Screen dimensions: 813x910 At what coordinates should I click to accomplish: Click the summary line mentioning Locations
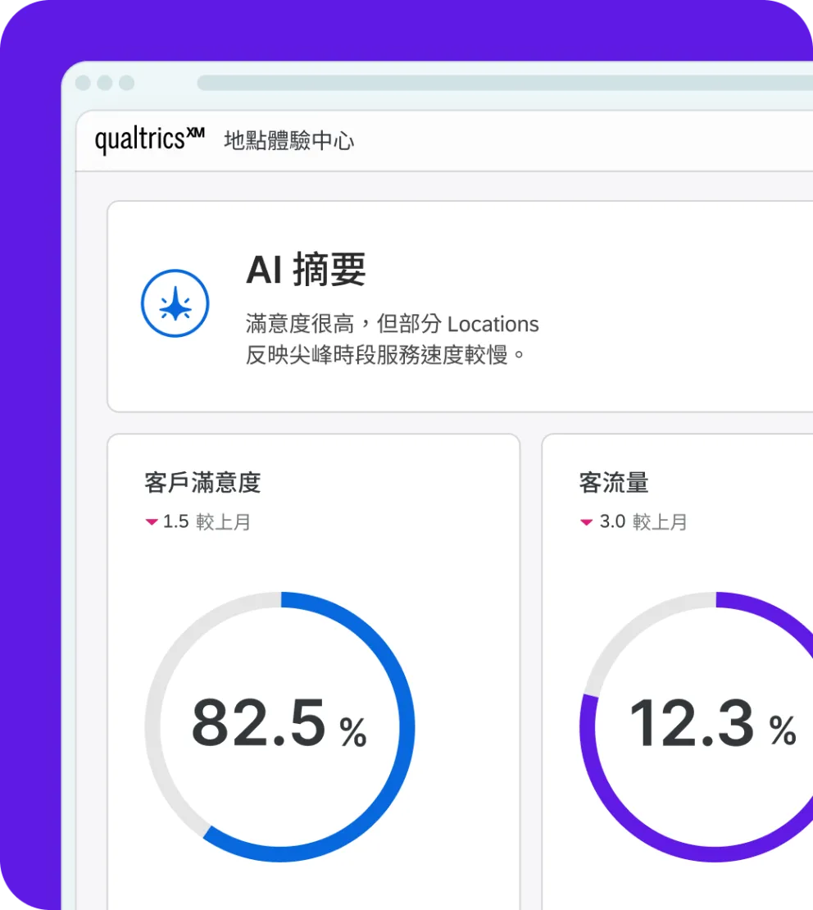(x=393, y=324)
